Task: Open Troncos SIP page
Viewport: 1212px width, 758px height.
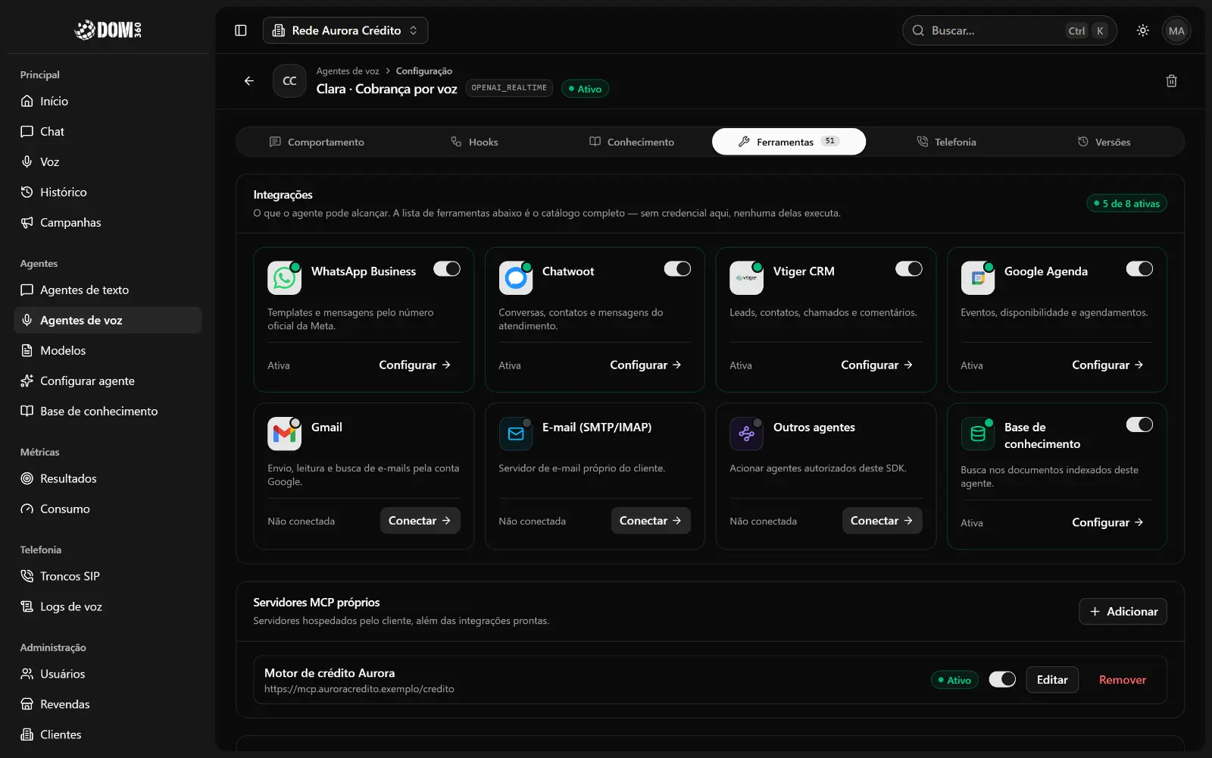Action: pyautogui.click(x=108, y=576)
